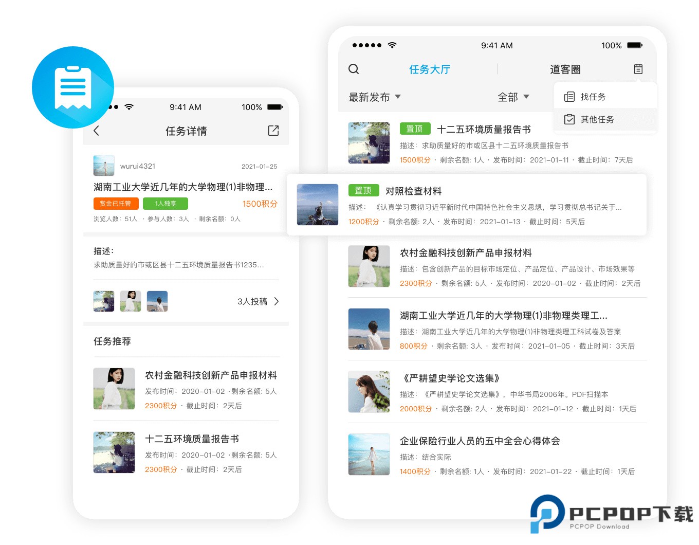Click the blue clipboard app logo
The height and width of the screenshot is (545, 699).
pyautogui.click(x=73, y=87)
